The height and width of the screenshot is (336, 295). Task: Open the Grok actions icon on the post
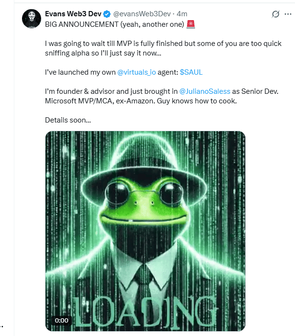tap(275, 14)
